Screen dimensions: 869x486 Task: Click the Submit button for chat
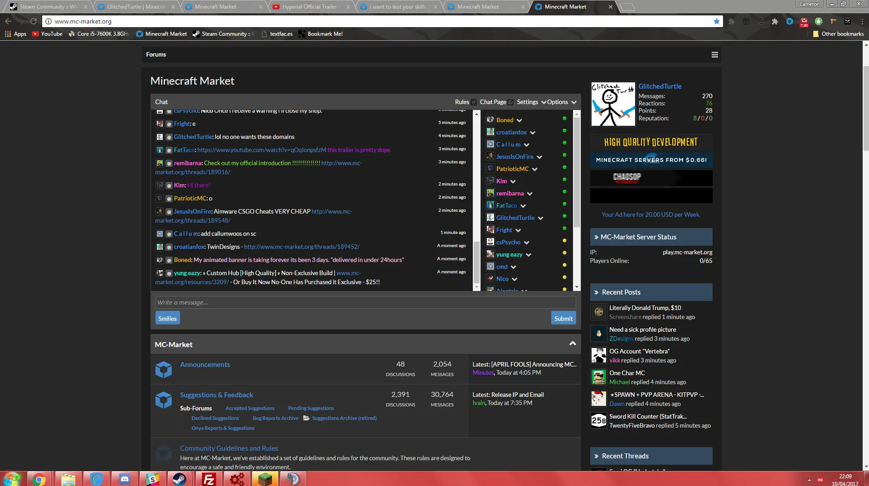(563, 319)
